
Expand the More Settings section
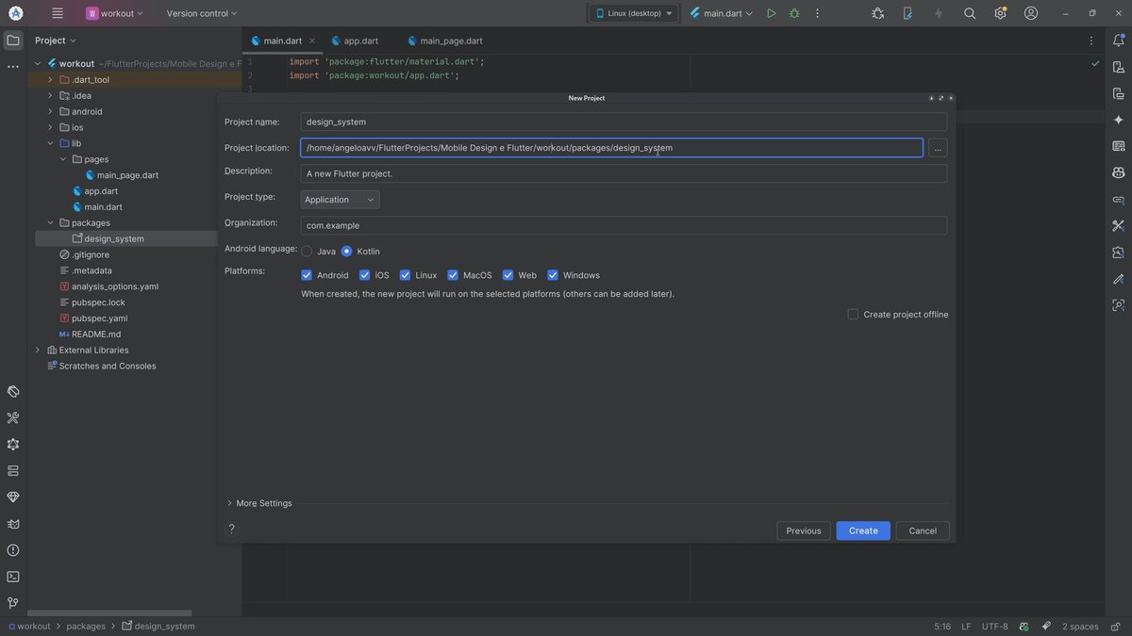coord(259,503)
